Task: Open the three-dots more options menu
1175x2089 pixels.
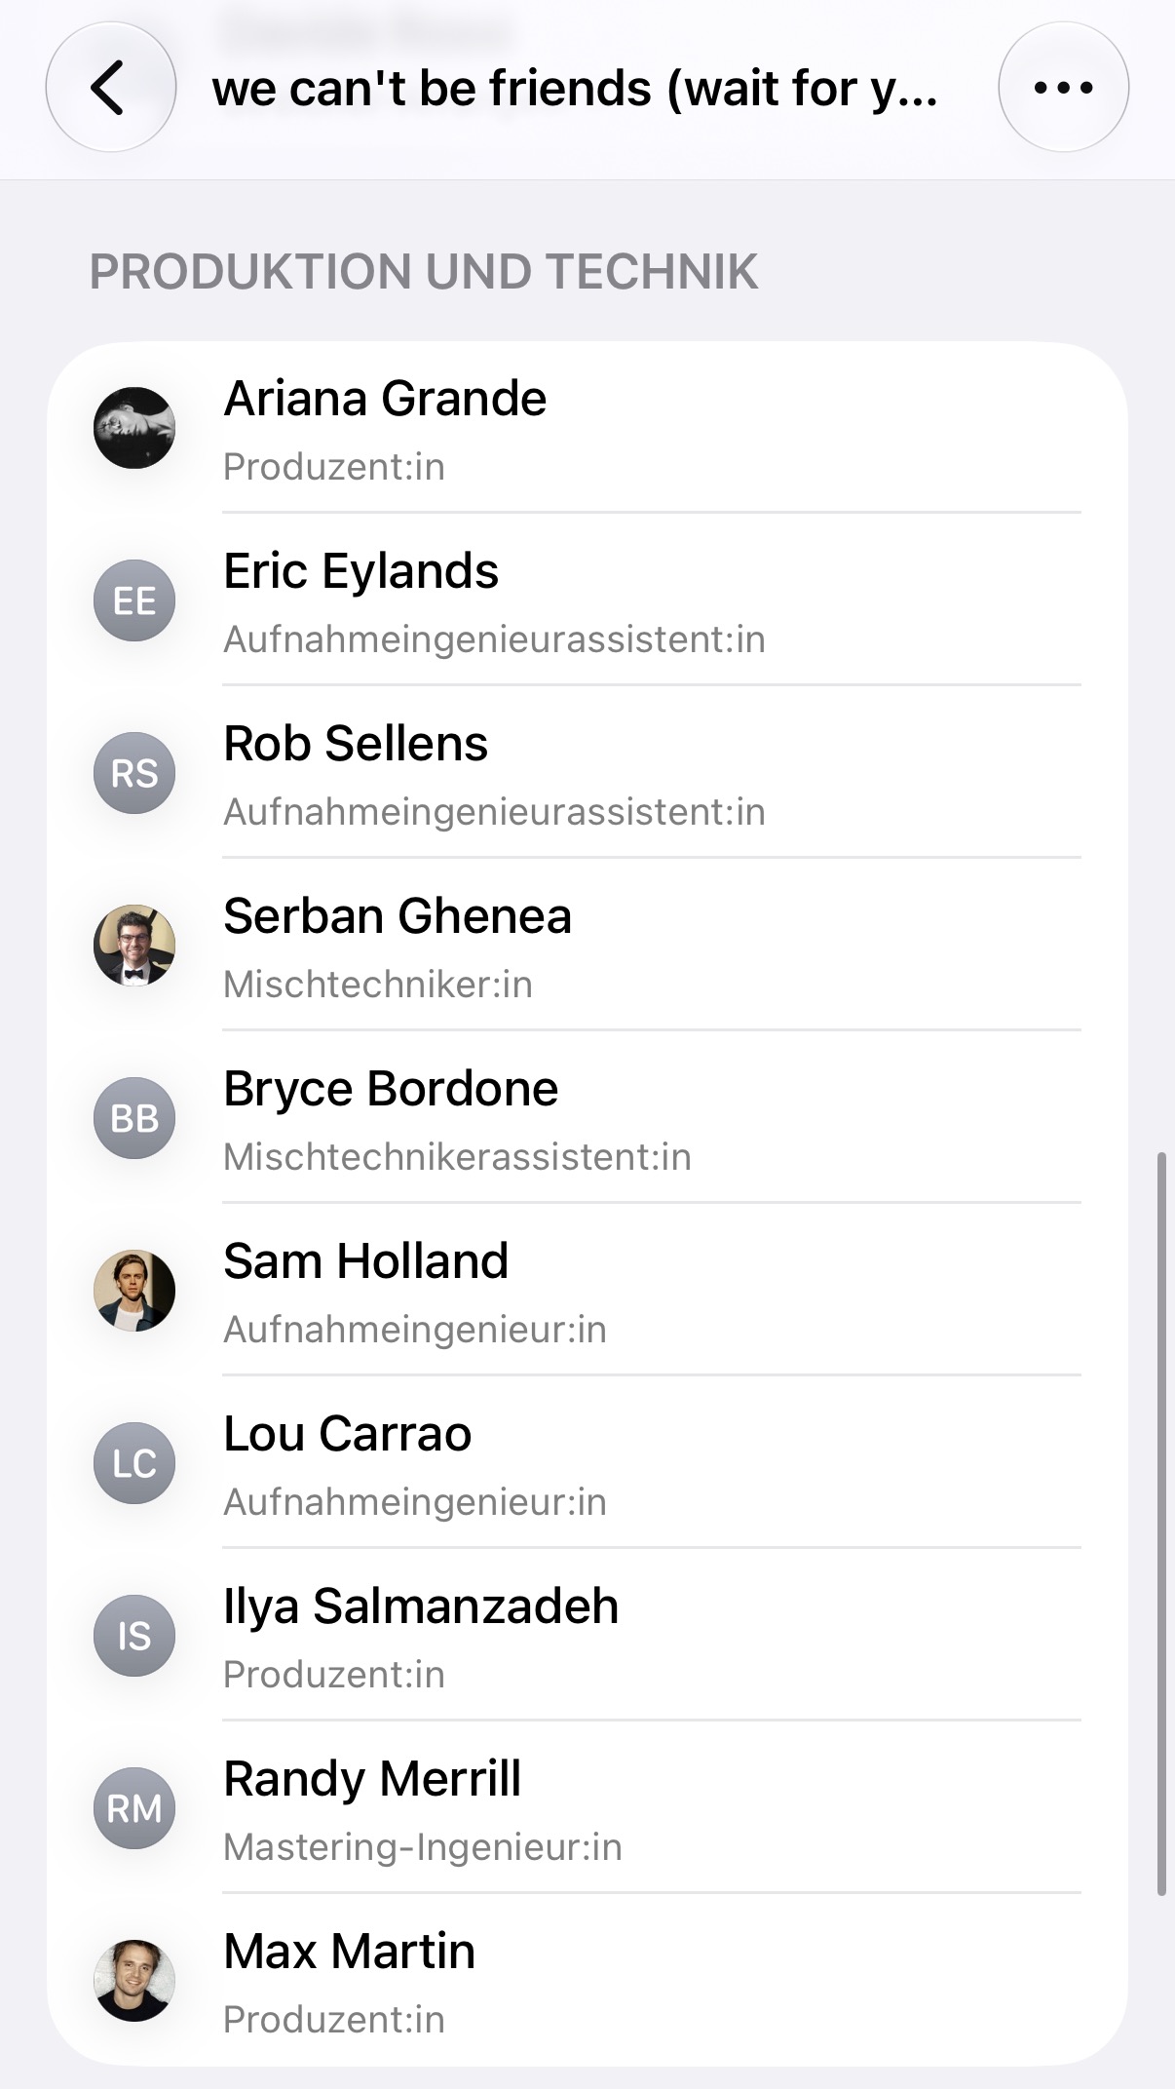Action: 1063,88
